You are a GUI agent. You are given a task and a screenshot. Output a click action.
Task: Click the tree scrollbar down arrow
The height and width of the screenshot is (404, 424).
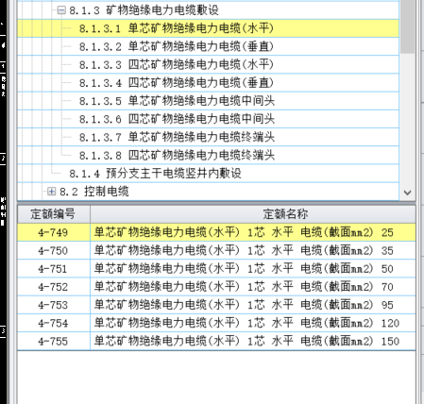point(407,193)
